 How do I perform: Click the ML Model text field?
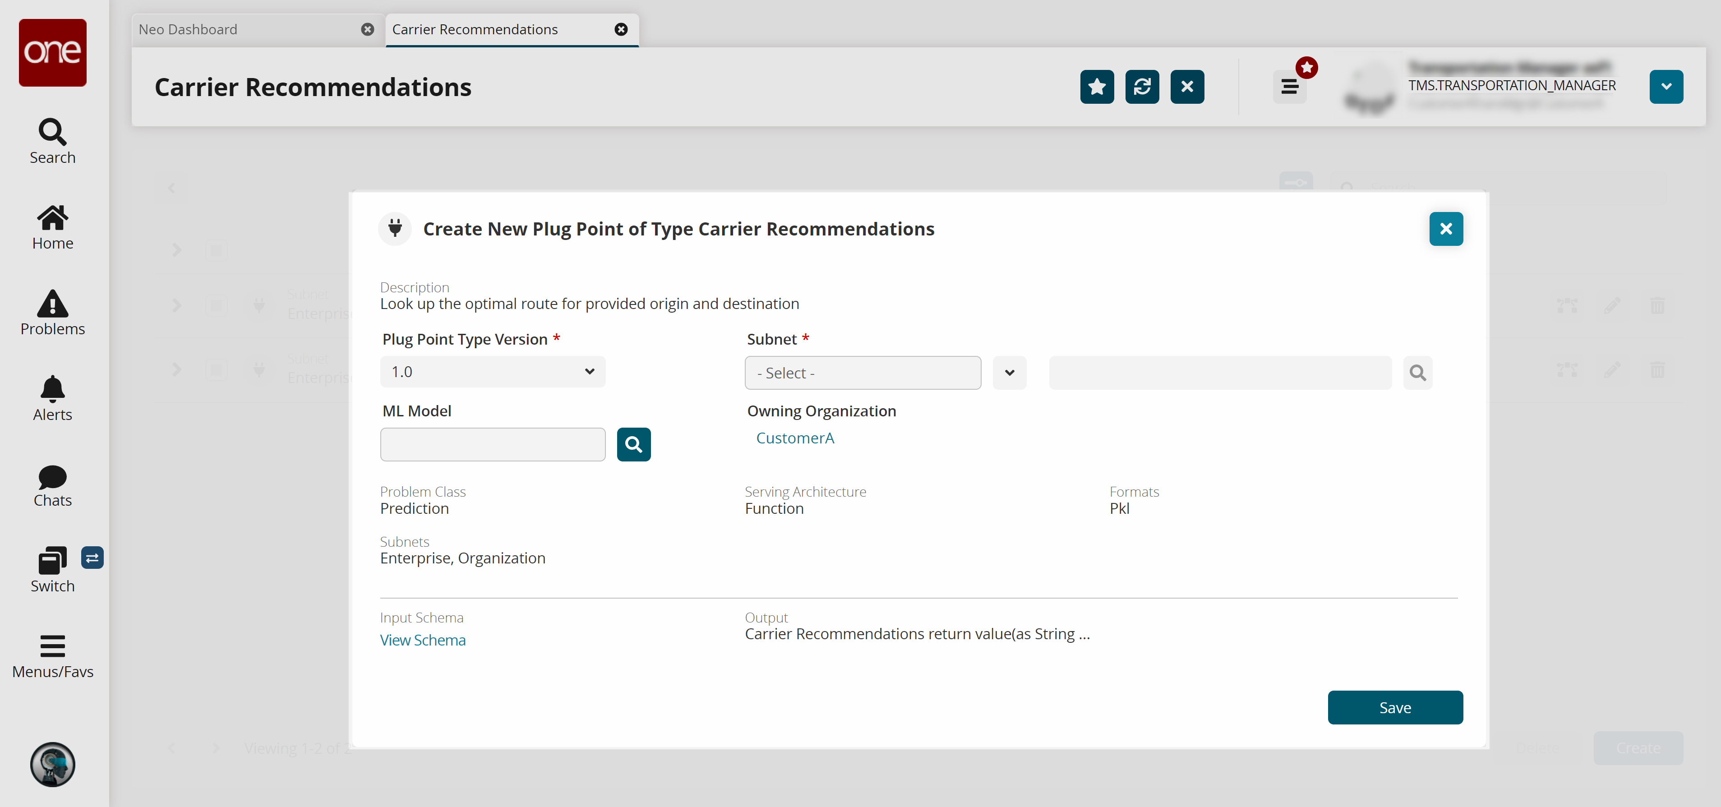click(492, 444)
